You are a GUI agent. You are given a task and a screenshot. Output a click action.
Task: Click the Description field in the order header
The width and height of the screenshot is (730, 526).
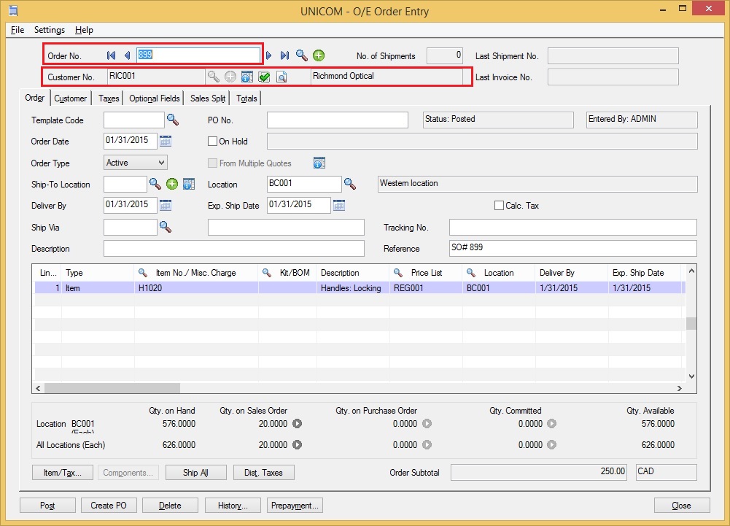(x=233, y=248)
